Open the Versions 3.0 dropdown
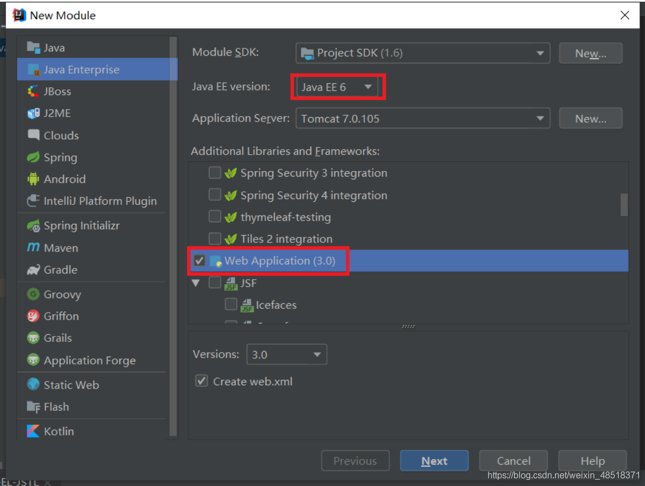The width and height of the screenshot is (645, 486). point(287,354)
